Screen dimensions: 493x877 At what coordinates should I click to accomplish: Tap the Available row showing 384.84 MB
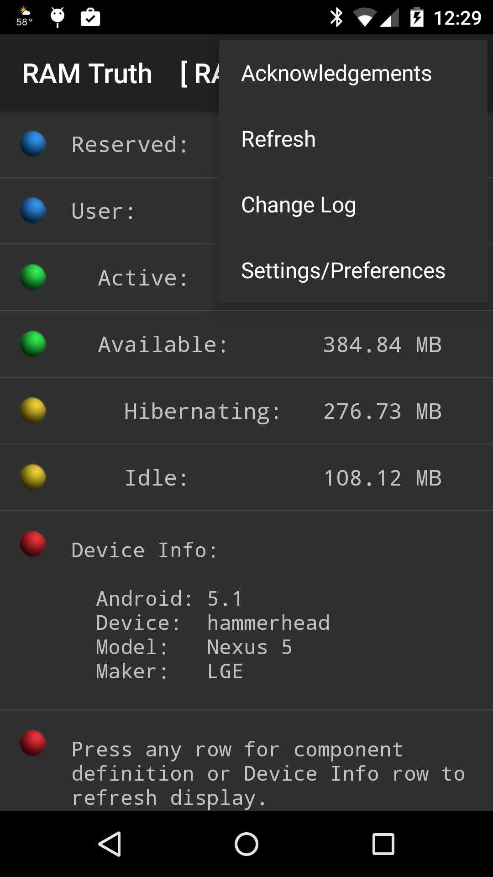tap(246, 344)
